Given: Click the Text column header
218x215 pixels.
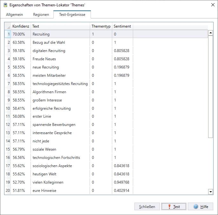Looking at the screenshot, I should [60, 26].
